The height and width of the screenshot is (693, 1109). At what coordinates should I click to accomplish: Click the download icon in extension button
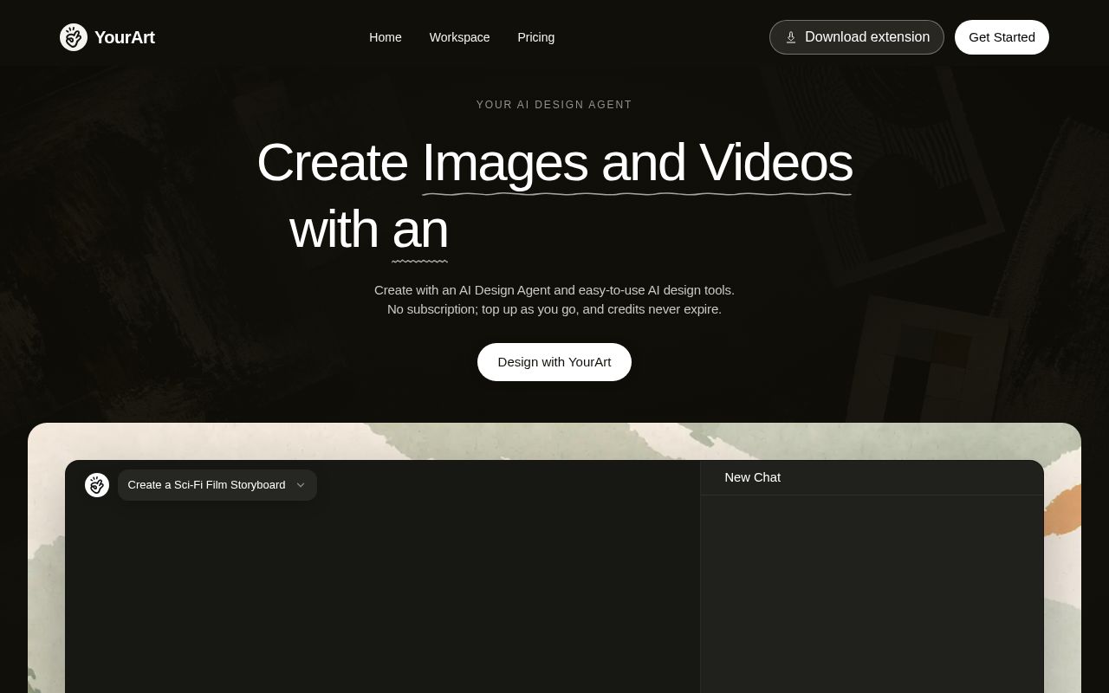791,37
